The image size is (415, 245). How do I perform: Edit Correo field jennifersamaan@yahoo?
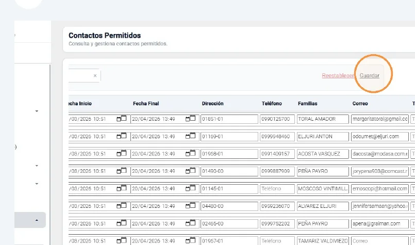tap(380, 206)
